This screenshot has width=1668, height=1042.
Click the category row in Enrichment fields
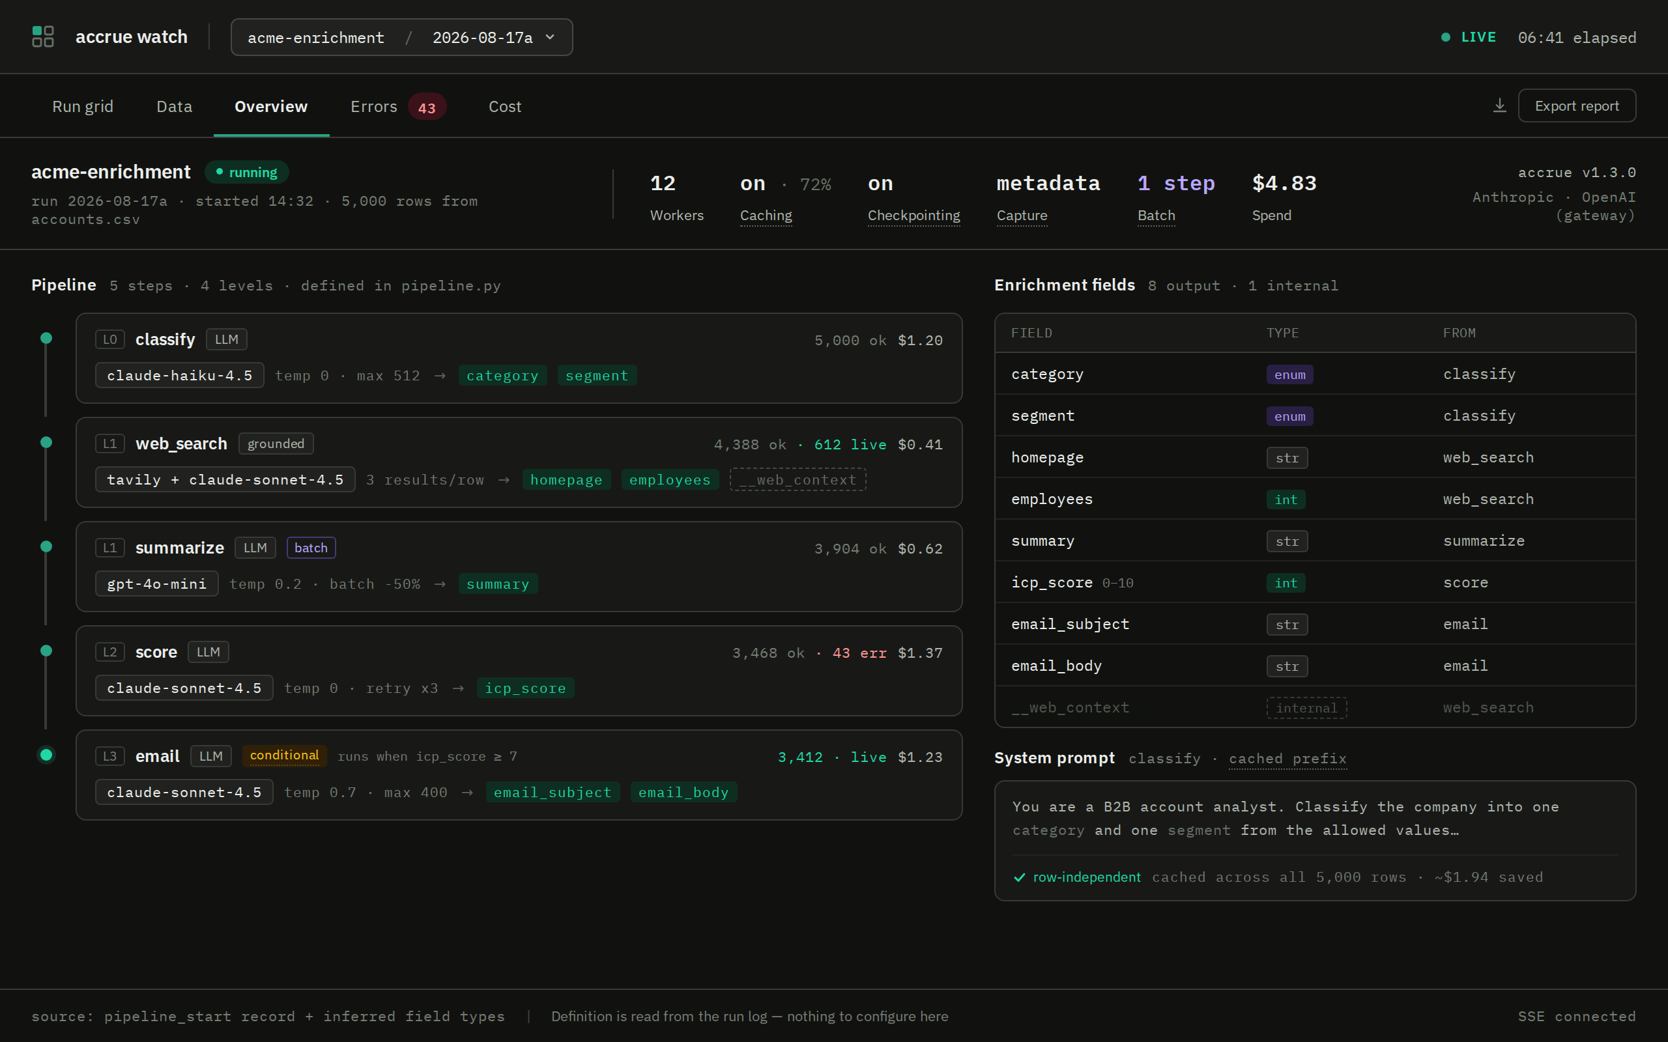point(1315,374)
